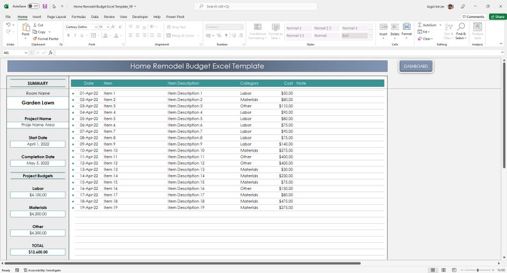Click the Borders icon
507x273 pixels.
(x=93, y=35)
